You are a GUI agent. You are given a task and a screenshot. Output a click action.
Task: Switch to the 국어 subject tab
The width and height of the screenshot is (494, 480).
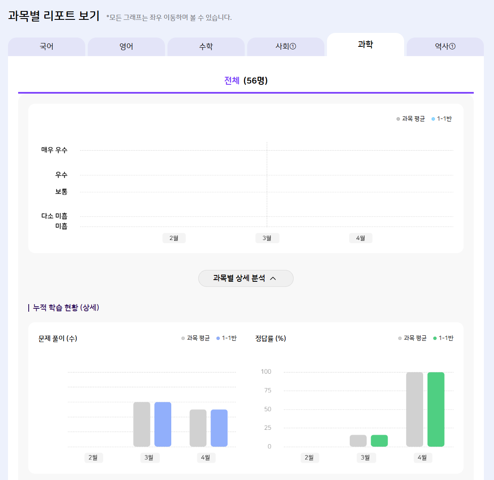click(x=46, y=46)
